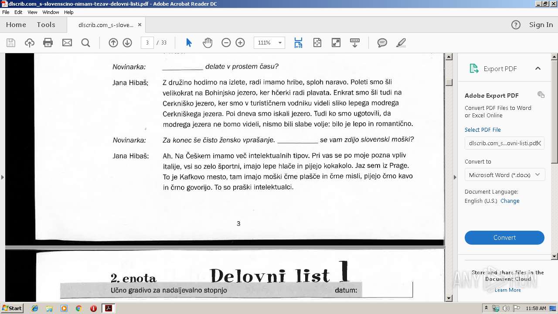
Task: Expand the left navigation pane arrow
Action: click(3, 177)
